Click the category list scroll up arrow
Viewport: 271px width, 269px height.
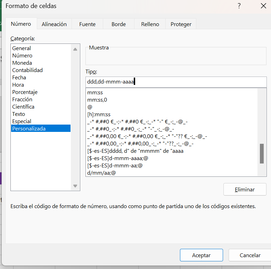75,49
